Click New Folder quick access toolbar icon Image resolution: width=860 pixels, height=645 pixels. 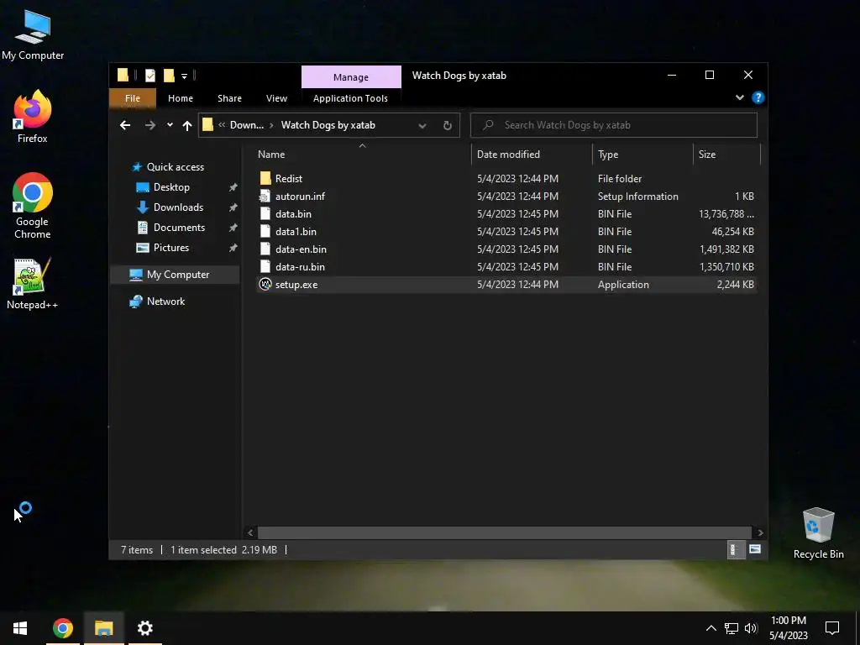169,75
